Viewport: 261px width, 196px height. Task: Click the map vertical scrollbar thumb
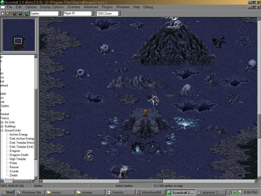259,126
